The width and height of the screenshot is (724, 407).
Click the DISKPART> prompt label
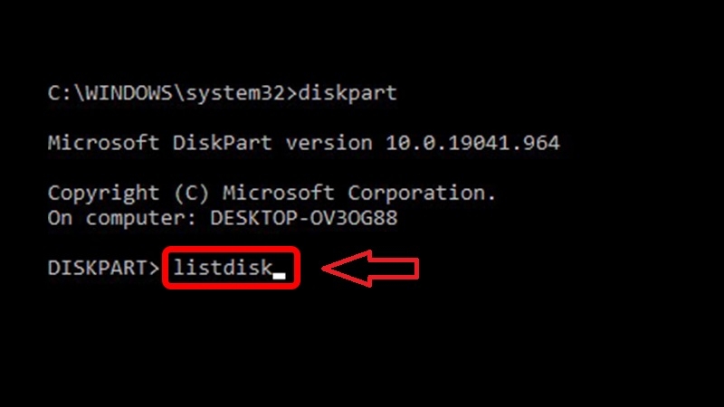(x=103, y=268)
